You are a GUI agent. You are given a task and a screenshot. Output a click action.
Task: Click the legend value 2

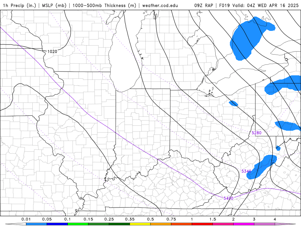click(233, 219)
